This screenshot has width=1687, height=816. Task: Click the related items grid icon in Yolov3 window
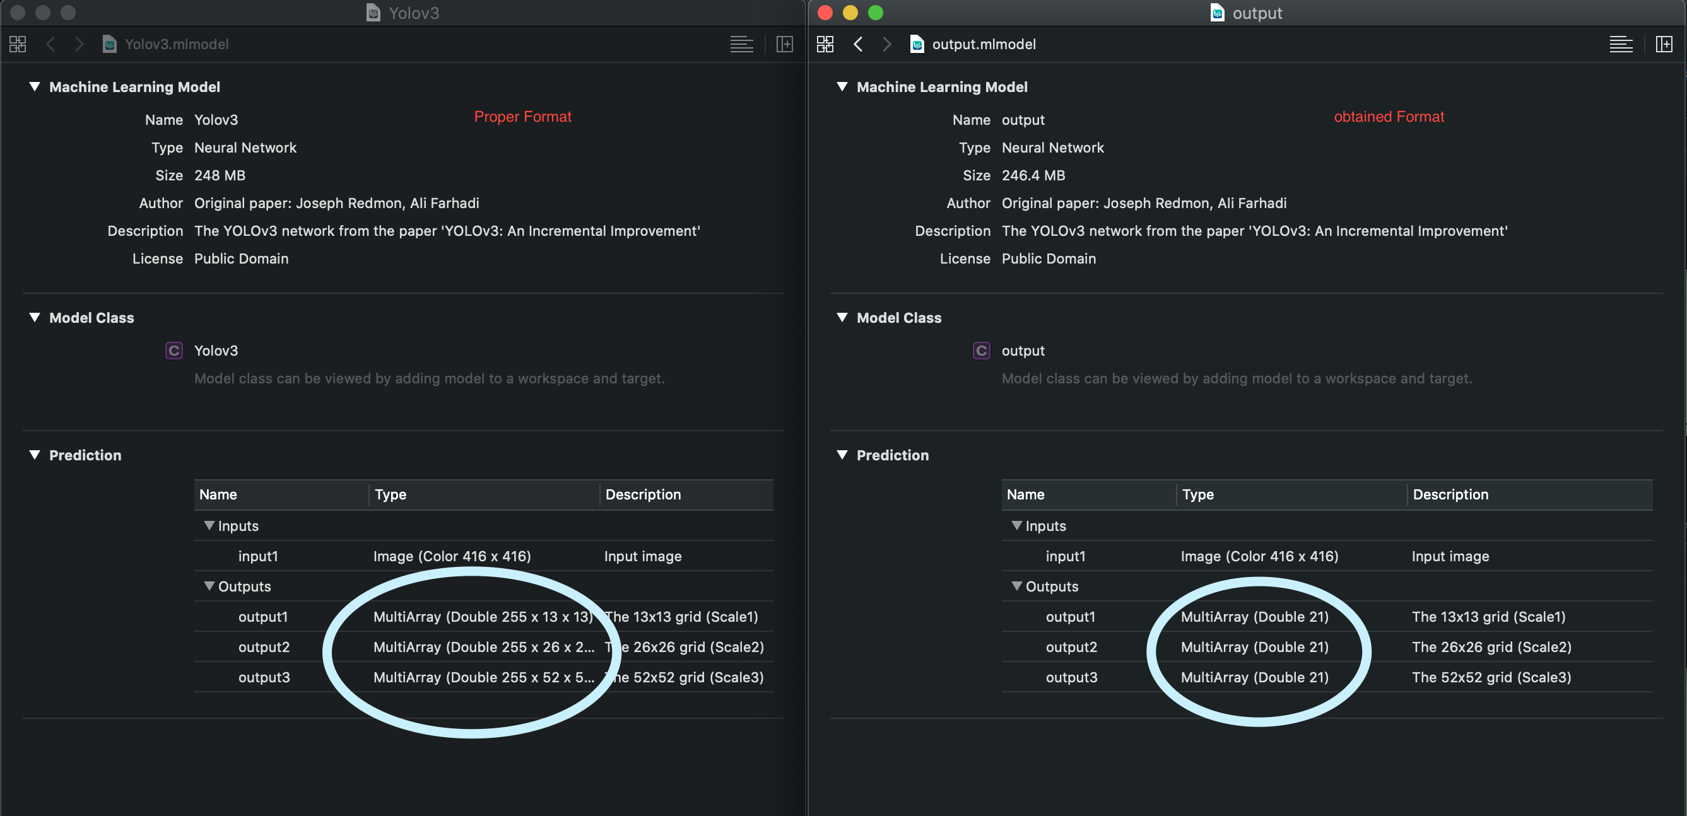[18, 45]
